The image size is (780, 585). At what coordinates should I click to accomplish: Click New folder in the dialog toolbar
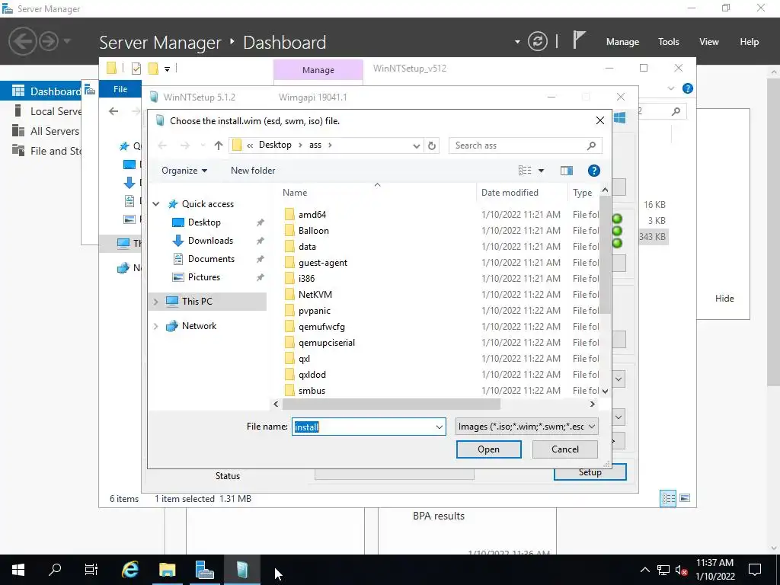coord(253,171)
